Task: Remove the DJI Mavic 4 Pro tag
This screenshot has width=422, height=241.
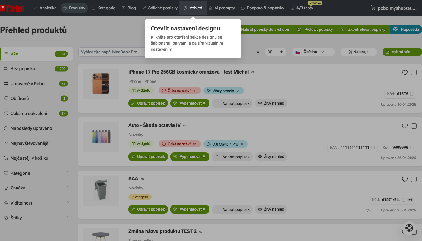Action: [x=242, y=144]
